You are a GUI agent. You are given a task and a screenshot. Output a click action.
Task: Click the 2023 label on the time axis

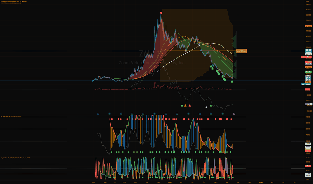(x=261, y=182)
